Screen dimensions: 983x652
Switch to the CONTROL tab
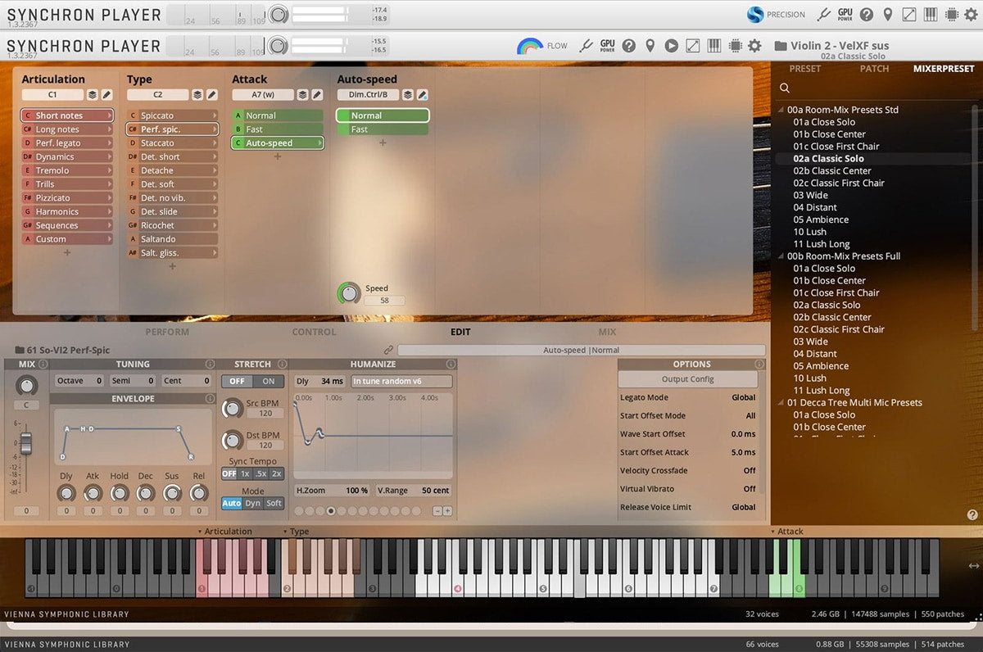[x=315, y=333]
